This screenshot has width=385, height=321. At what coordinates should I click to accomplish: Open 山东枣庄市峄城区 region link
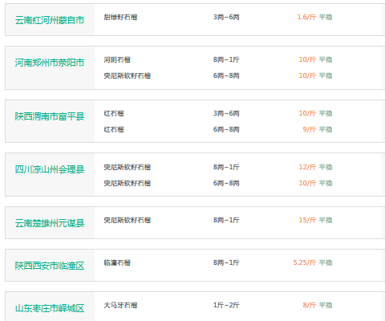click(50, 308)
